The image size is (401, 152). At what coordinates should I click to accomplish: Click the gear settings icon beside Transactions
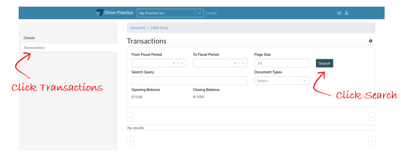[x=370, y=41]
